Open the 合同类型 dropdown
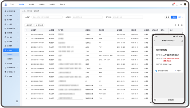This screenshot has height=108, width=190. coord(87,17)
